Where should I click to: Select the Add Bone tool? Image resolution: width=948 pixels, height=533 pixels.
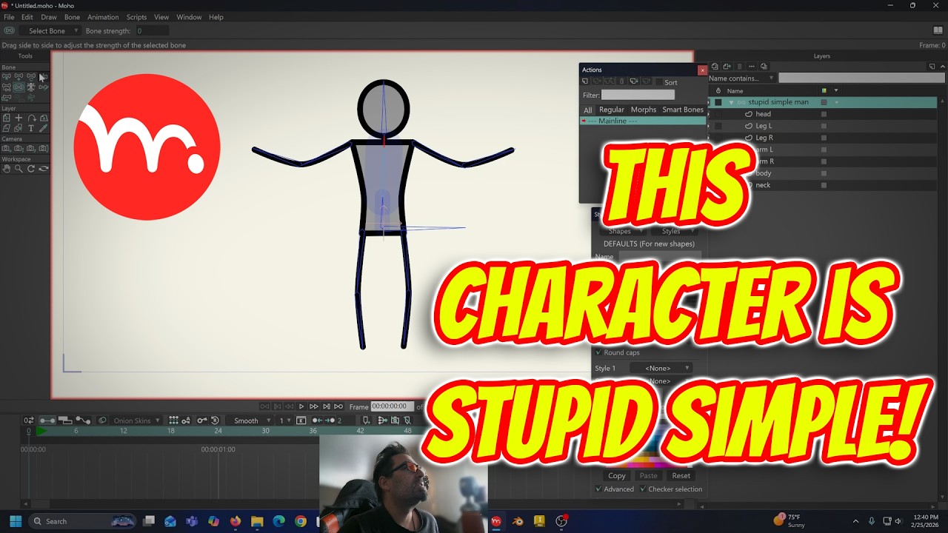pos(19,76)
